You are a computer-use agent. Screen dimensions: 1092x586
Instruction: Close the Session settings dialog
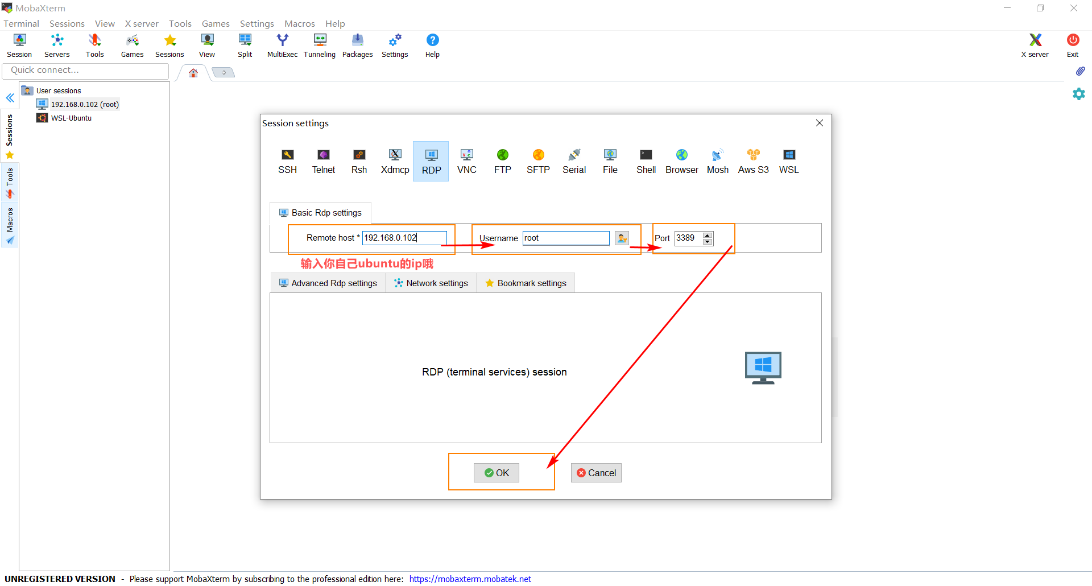pos(820,123)
